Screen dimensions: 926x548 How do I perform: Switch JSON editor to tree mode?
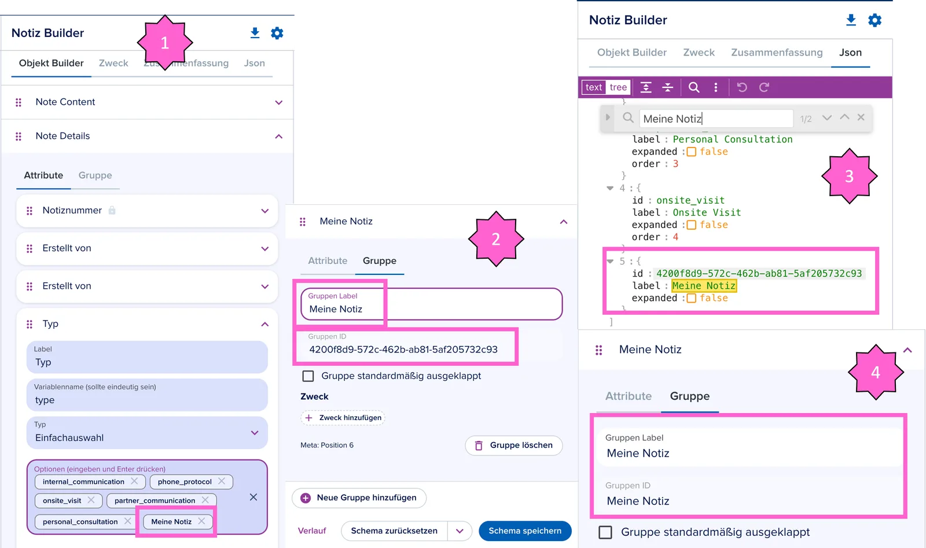618,87
